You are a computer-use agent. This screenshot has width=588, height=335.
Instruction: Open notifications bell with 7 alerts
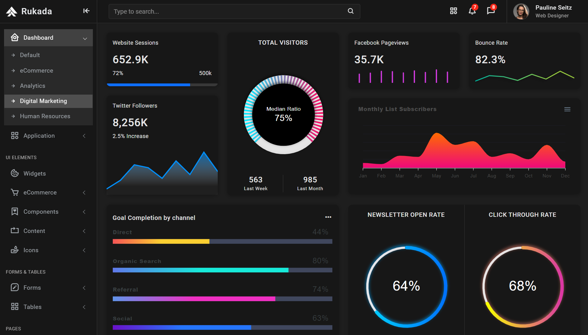tap(472, 11)
